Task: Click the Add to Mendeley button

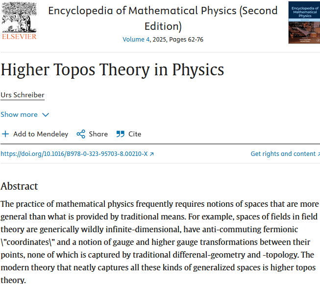Action: 35,134
